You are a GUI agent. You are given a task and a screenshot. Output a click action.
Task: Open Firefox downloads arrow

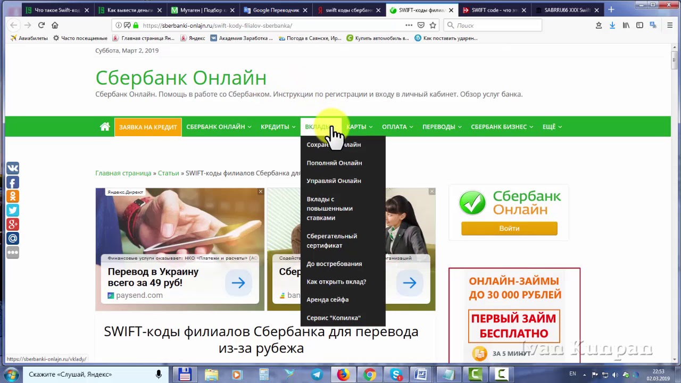(x=612, y=25)
